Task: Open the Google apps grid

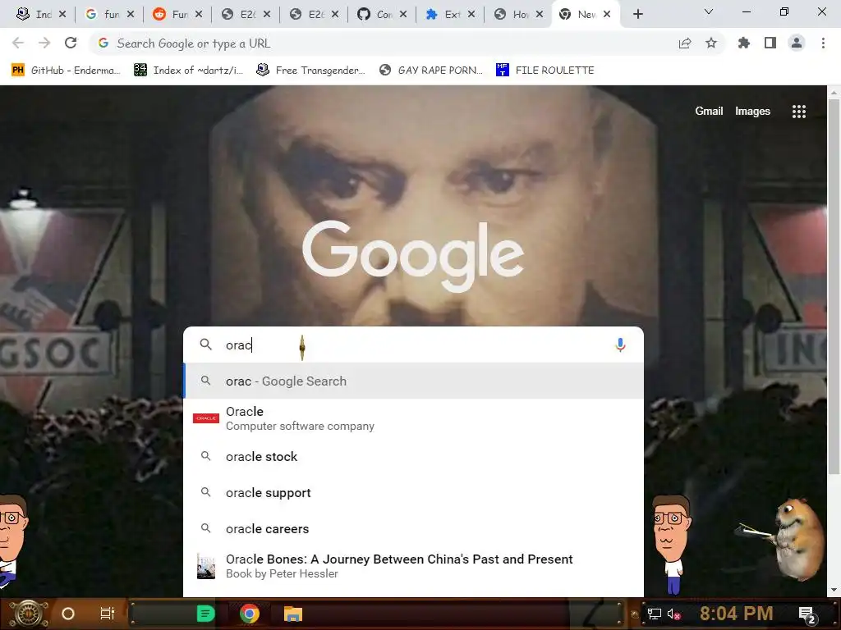Action: 798,112
